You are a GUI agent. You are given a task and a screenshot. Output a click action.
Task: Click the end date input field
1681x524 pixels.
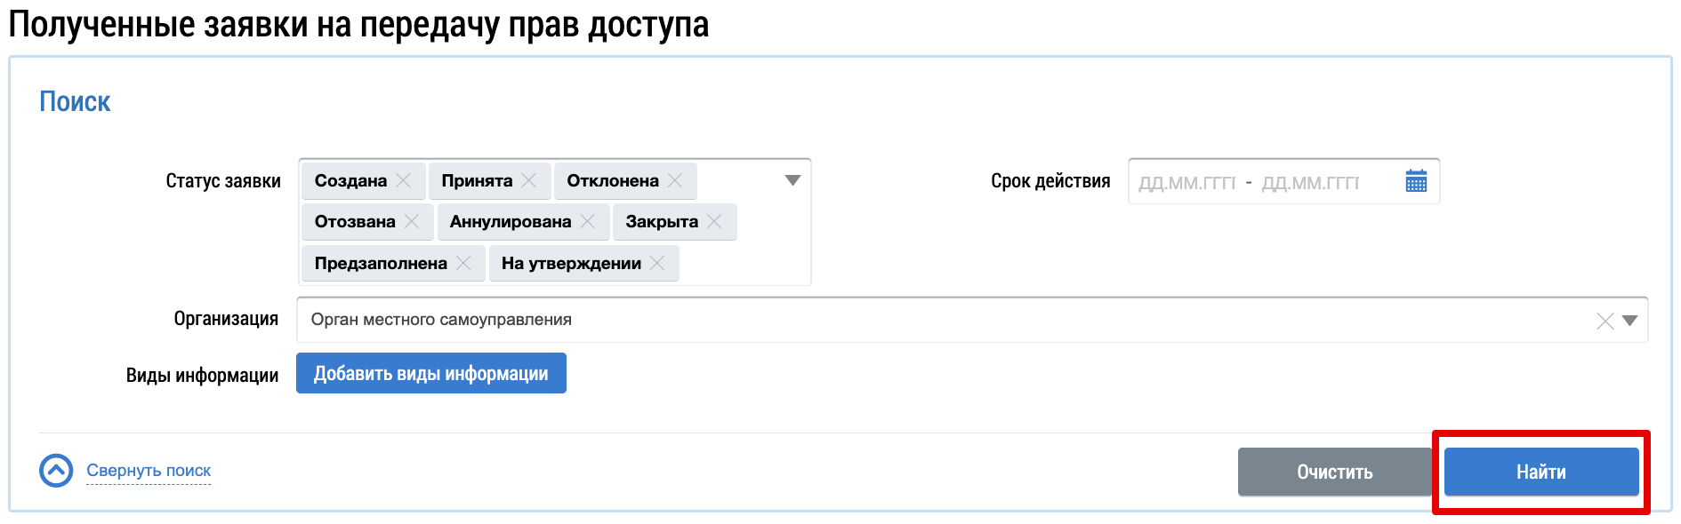tap(1310, 182)
